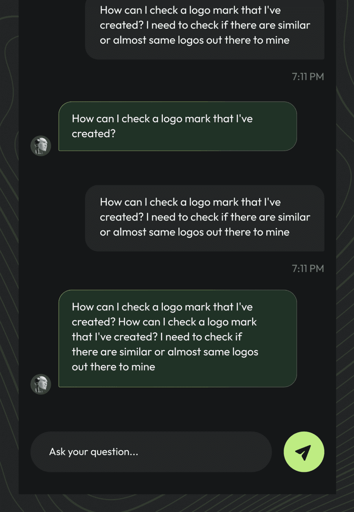
Task: Click the last text line of the lower user message
Action: click(x=194, y=232)
